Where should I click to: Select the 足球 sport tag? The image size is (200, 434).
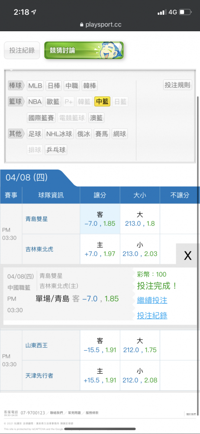[35, 134]
